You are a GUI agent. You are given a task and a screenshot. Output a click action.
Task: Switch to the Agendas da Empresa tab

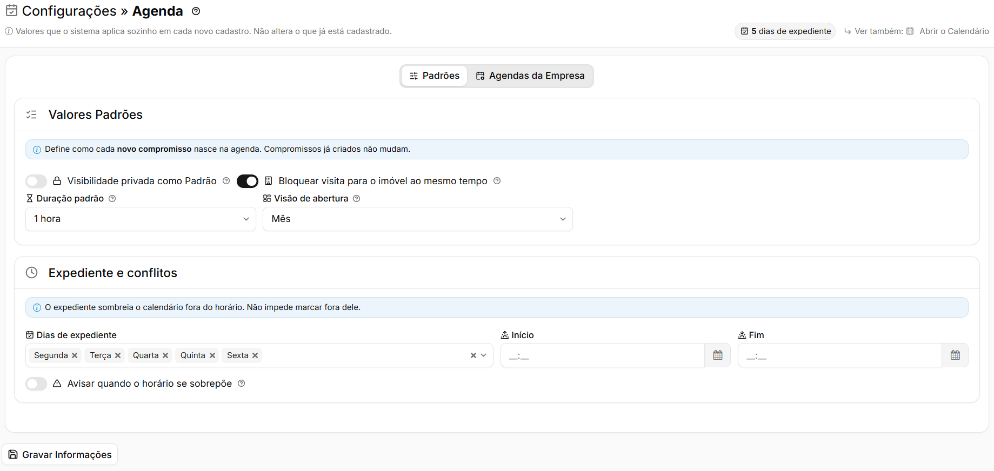pos(530,76)
